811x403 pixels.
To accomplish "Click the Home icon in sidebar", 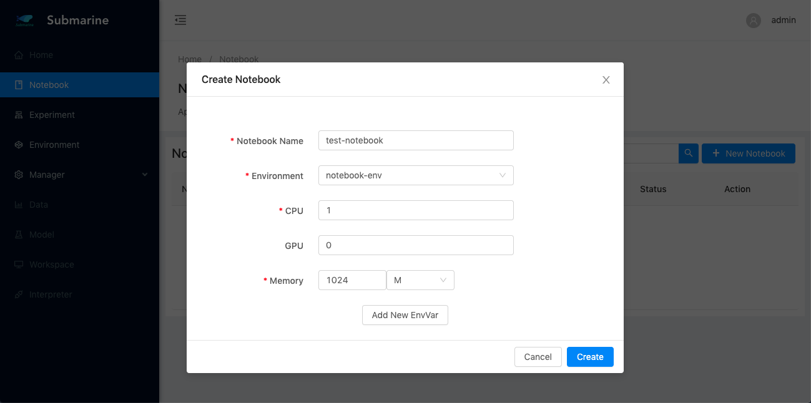I will (x=19, y=55).
